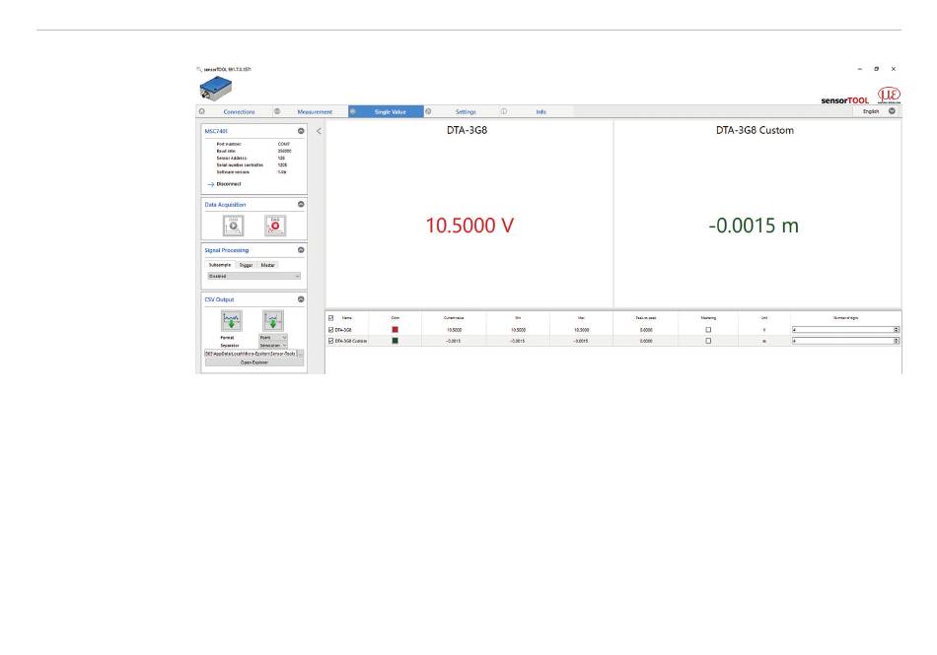Viewport: 937px width, 655px height.
Task: Open the Subsample Disabled dropdown
Action: coord(253,276)
